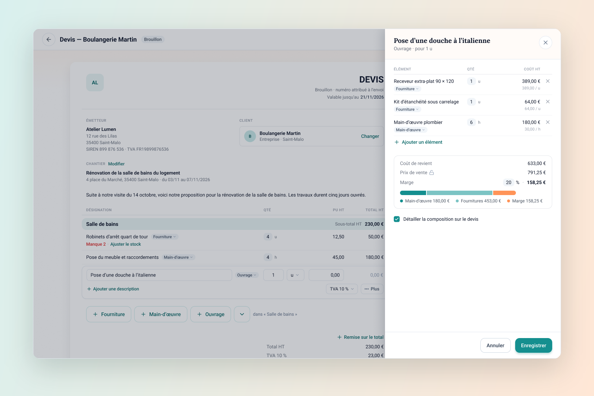594x396 pixels.
Task: Click the quantity field of the edited line
Action: 273,275
